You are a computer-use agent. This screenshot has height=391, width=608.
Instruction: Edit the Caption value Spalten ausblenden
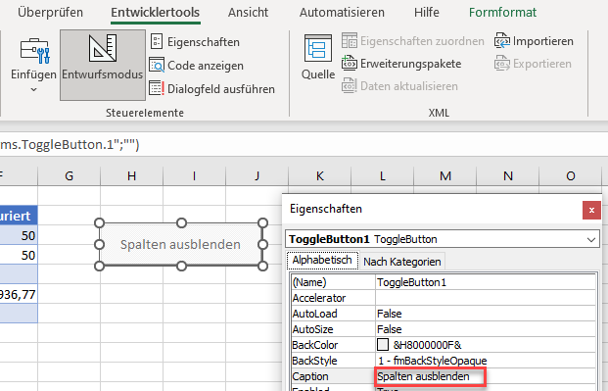pyautogui.click(x=486, y=376)
